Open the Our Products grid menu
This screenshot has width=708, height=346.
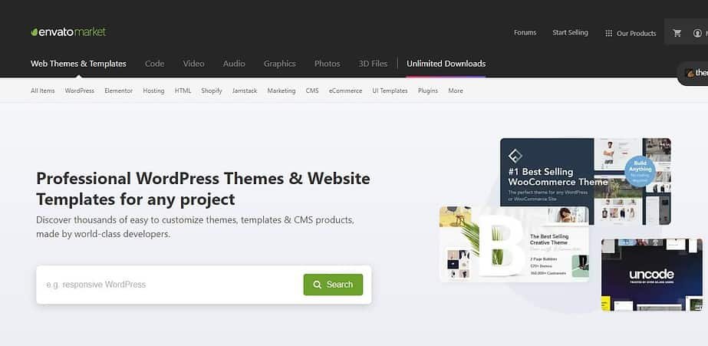(631, 33)
